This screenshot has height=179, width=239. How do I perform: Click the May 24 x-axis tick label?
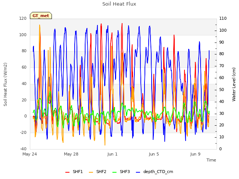click(30, 154)
